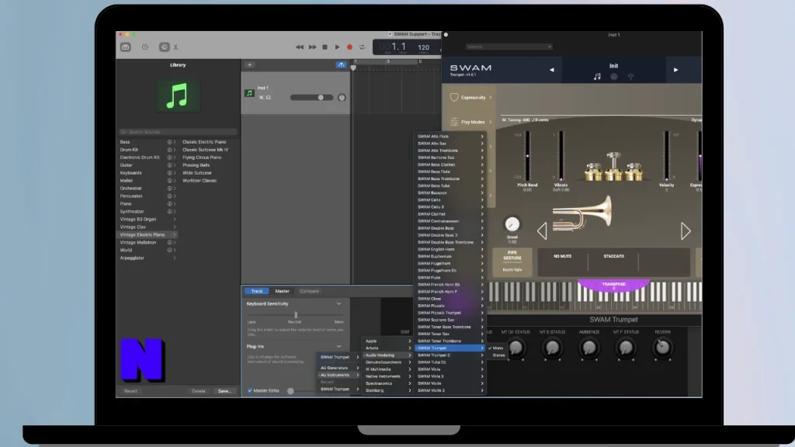
Task: Click the Compare button
Action: [x=309, y=292]
